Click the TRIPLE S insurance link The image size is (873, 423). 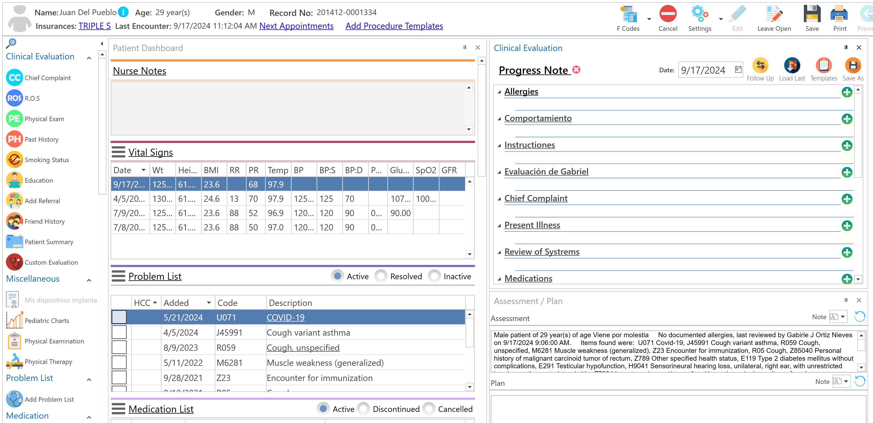pos(94,26)
